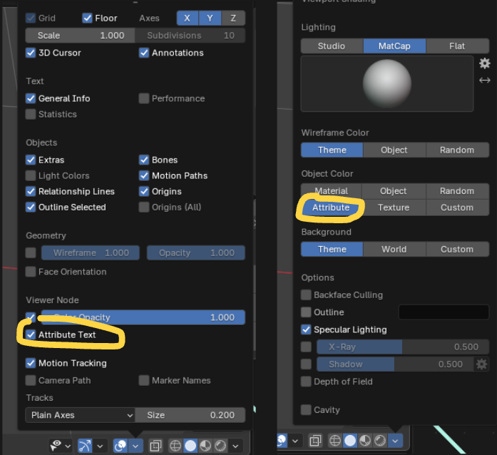Select rendered shading in the left toolbar
Image resolution: width=497 pixels, height=455 pixels.
220,446
